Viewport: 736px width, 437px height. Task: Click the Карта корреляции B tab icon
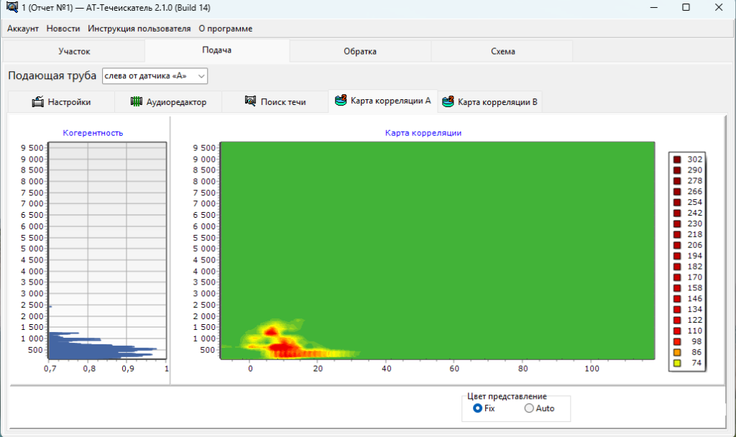[x=448, y=101]
